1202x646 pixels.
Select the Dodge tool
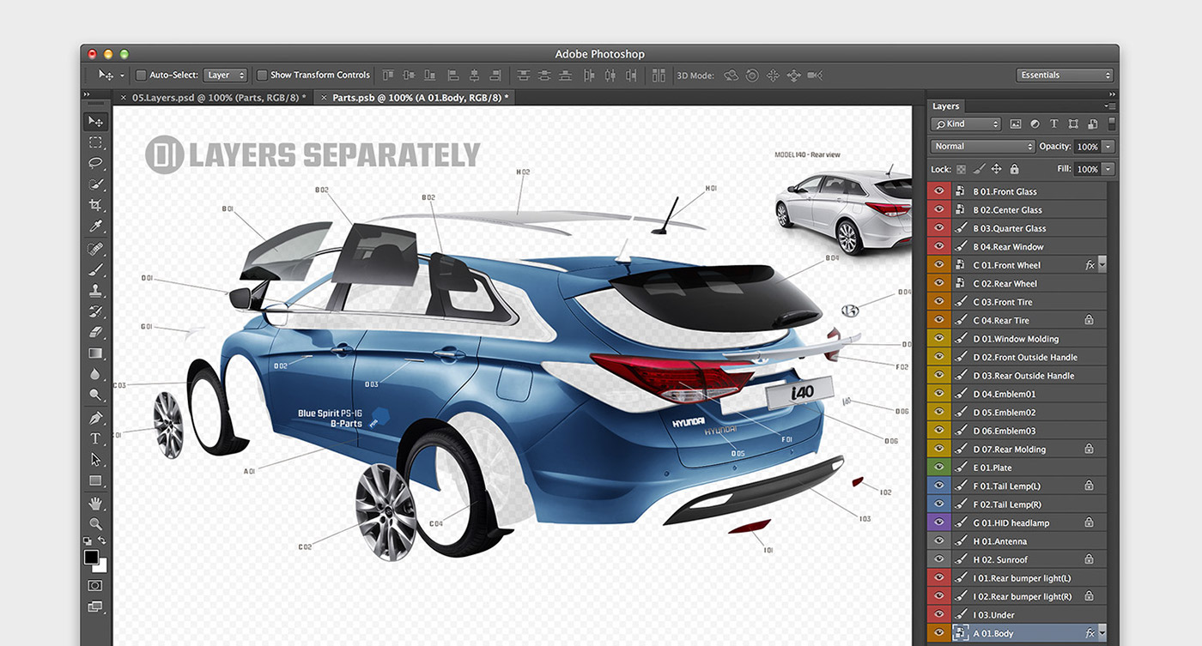coord(95,395)
